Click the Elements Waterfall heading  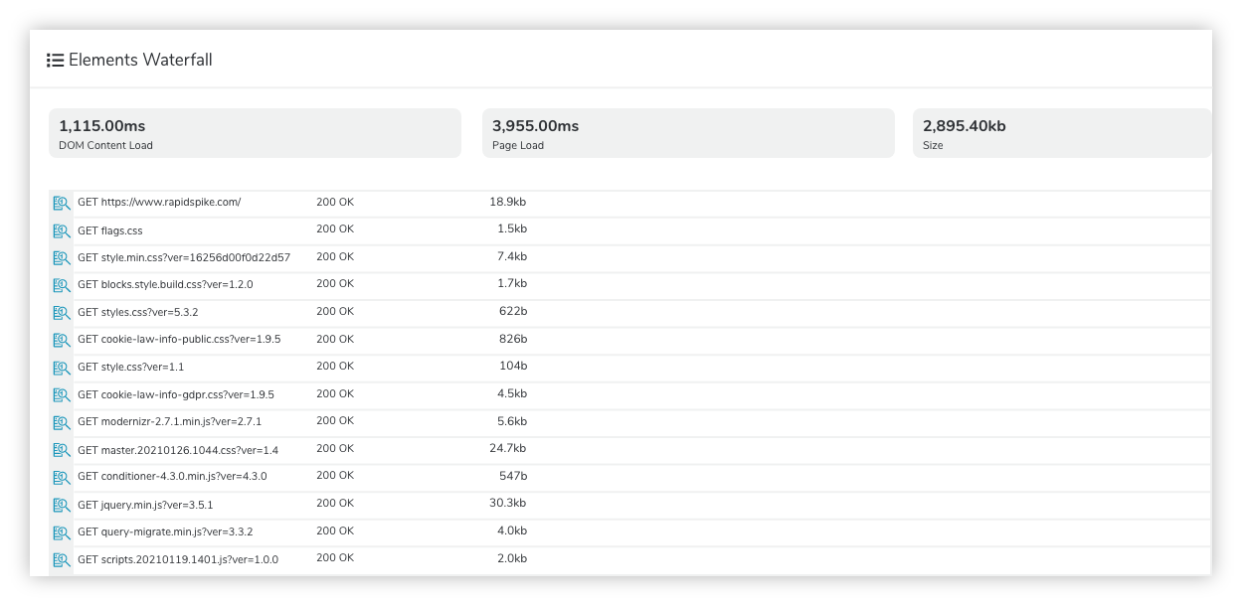click(140, 60)
